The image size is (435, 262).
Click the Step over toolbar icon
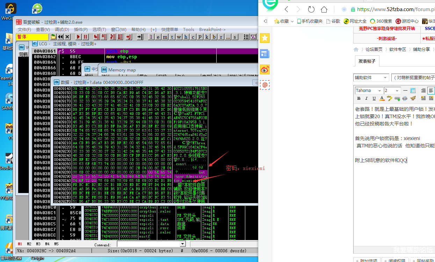(x=103, y=37)
